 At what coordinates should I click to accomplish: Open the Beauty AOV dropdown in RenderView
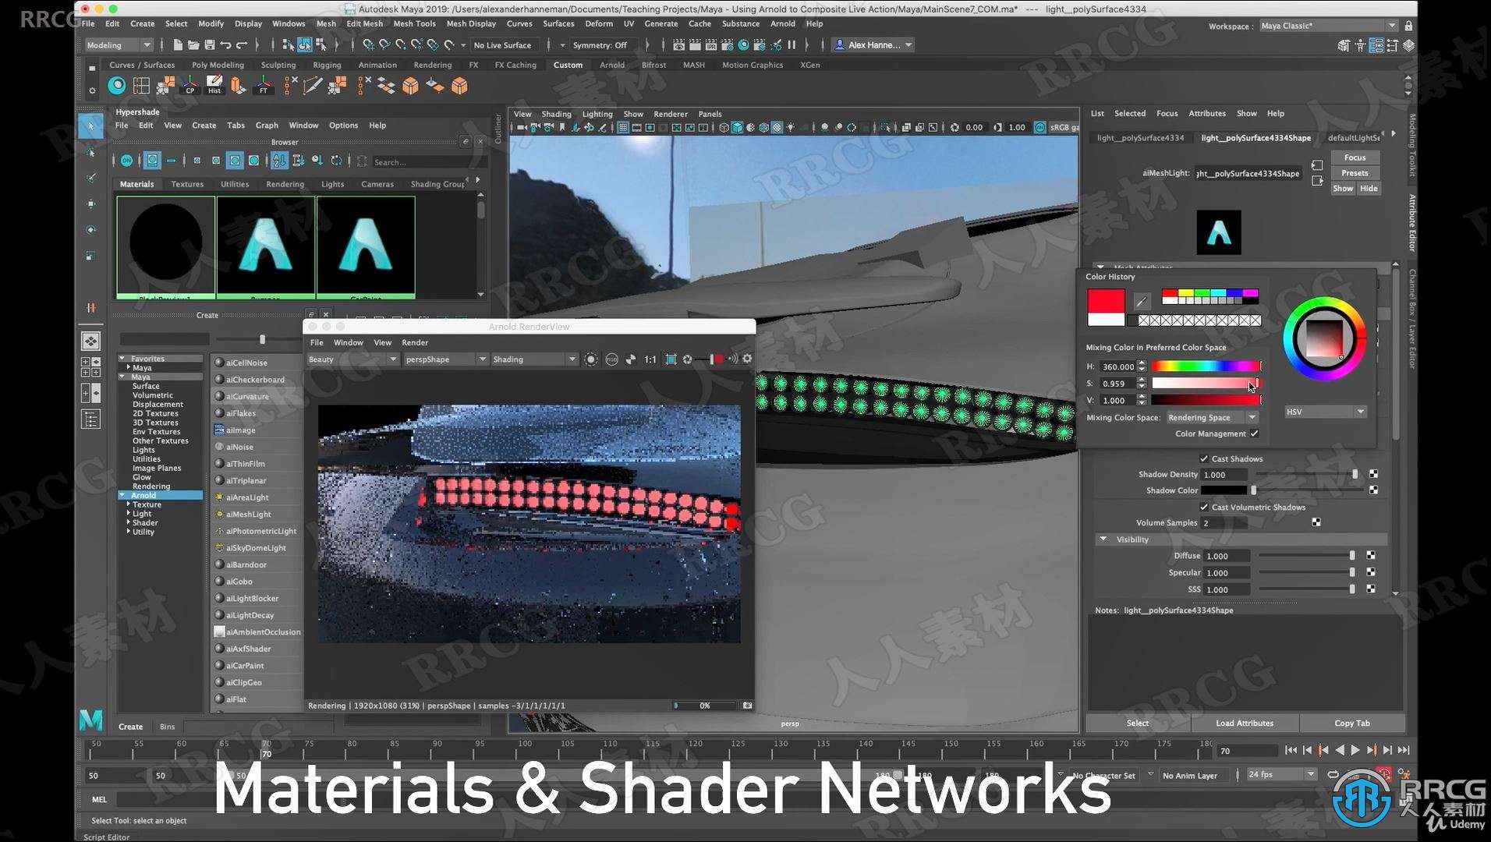[352, 359]
